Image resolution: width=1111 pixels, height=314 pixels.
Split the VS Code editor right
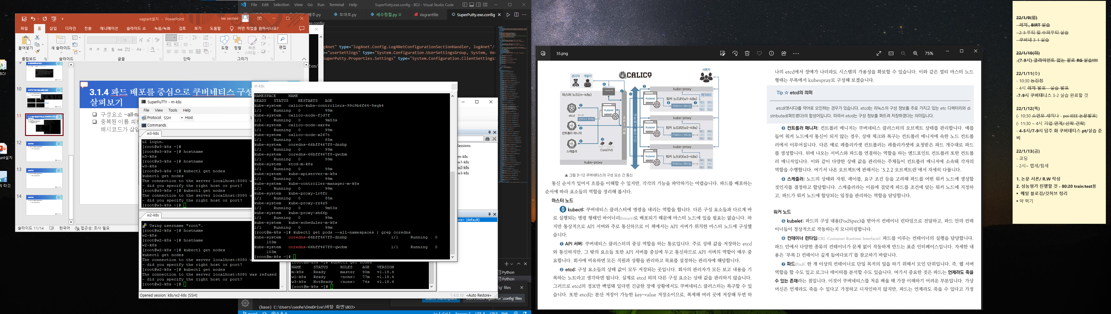[516, 15]
